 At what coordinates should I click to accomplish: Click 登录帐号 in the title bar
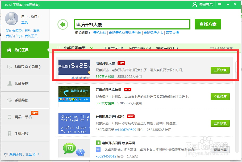point(206,4)
